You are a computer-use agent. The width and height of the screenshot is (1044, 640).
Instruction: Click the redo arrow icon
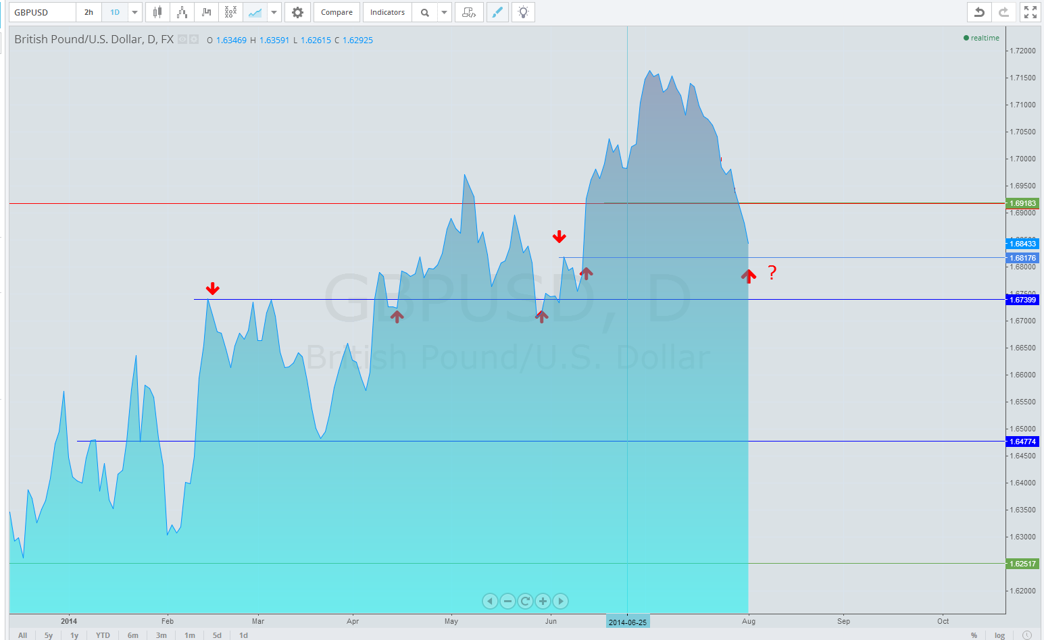1003,12
